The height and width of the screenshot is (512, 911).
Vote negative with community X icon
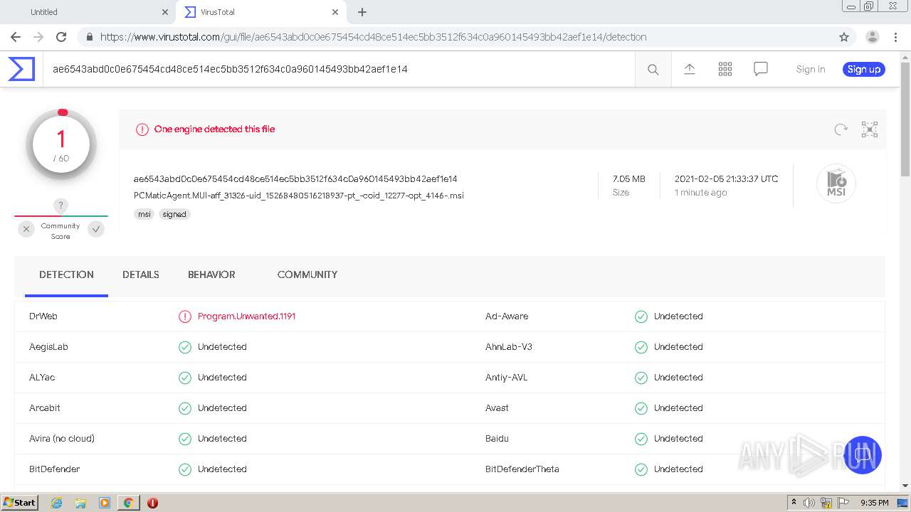pyautogui.click(x=26, y=229)
